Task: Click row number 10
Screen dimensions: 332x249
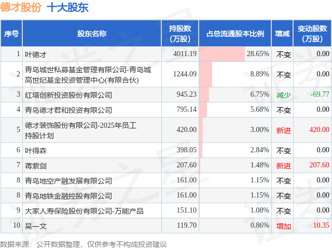Action: (x=17, y=225)
